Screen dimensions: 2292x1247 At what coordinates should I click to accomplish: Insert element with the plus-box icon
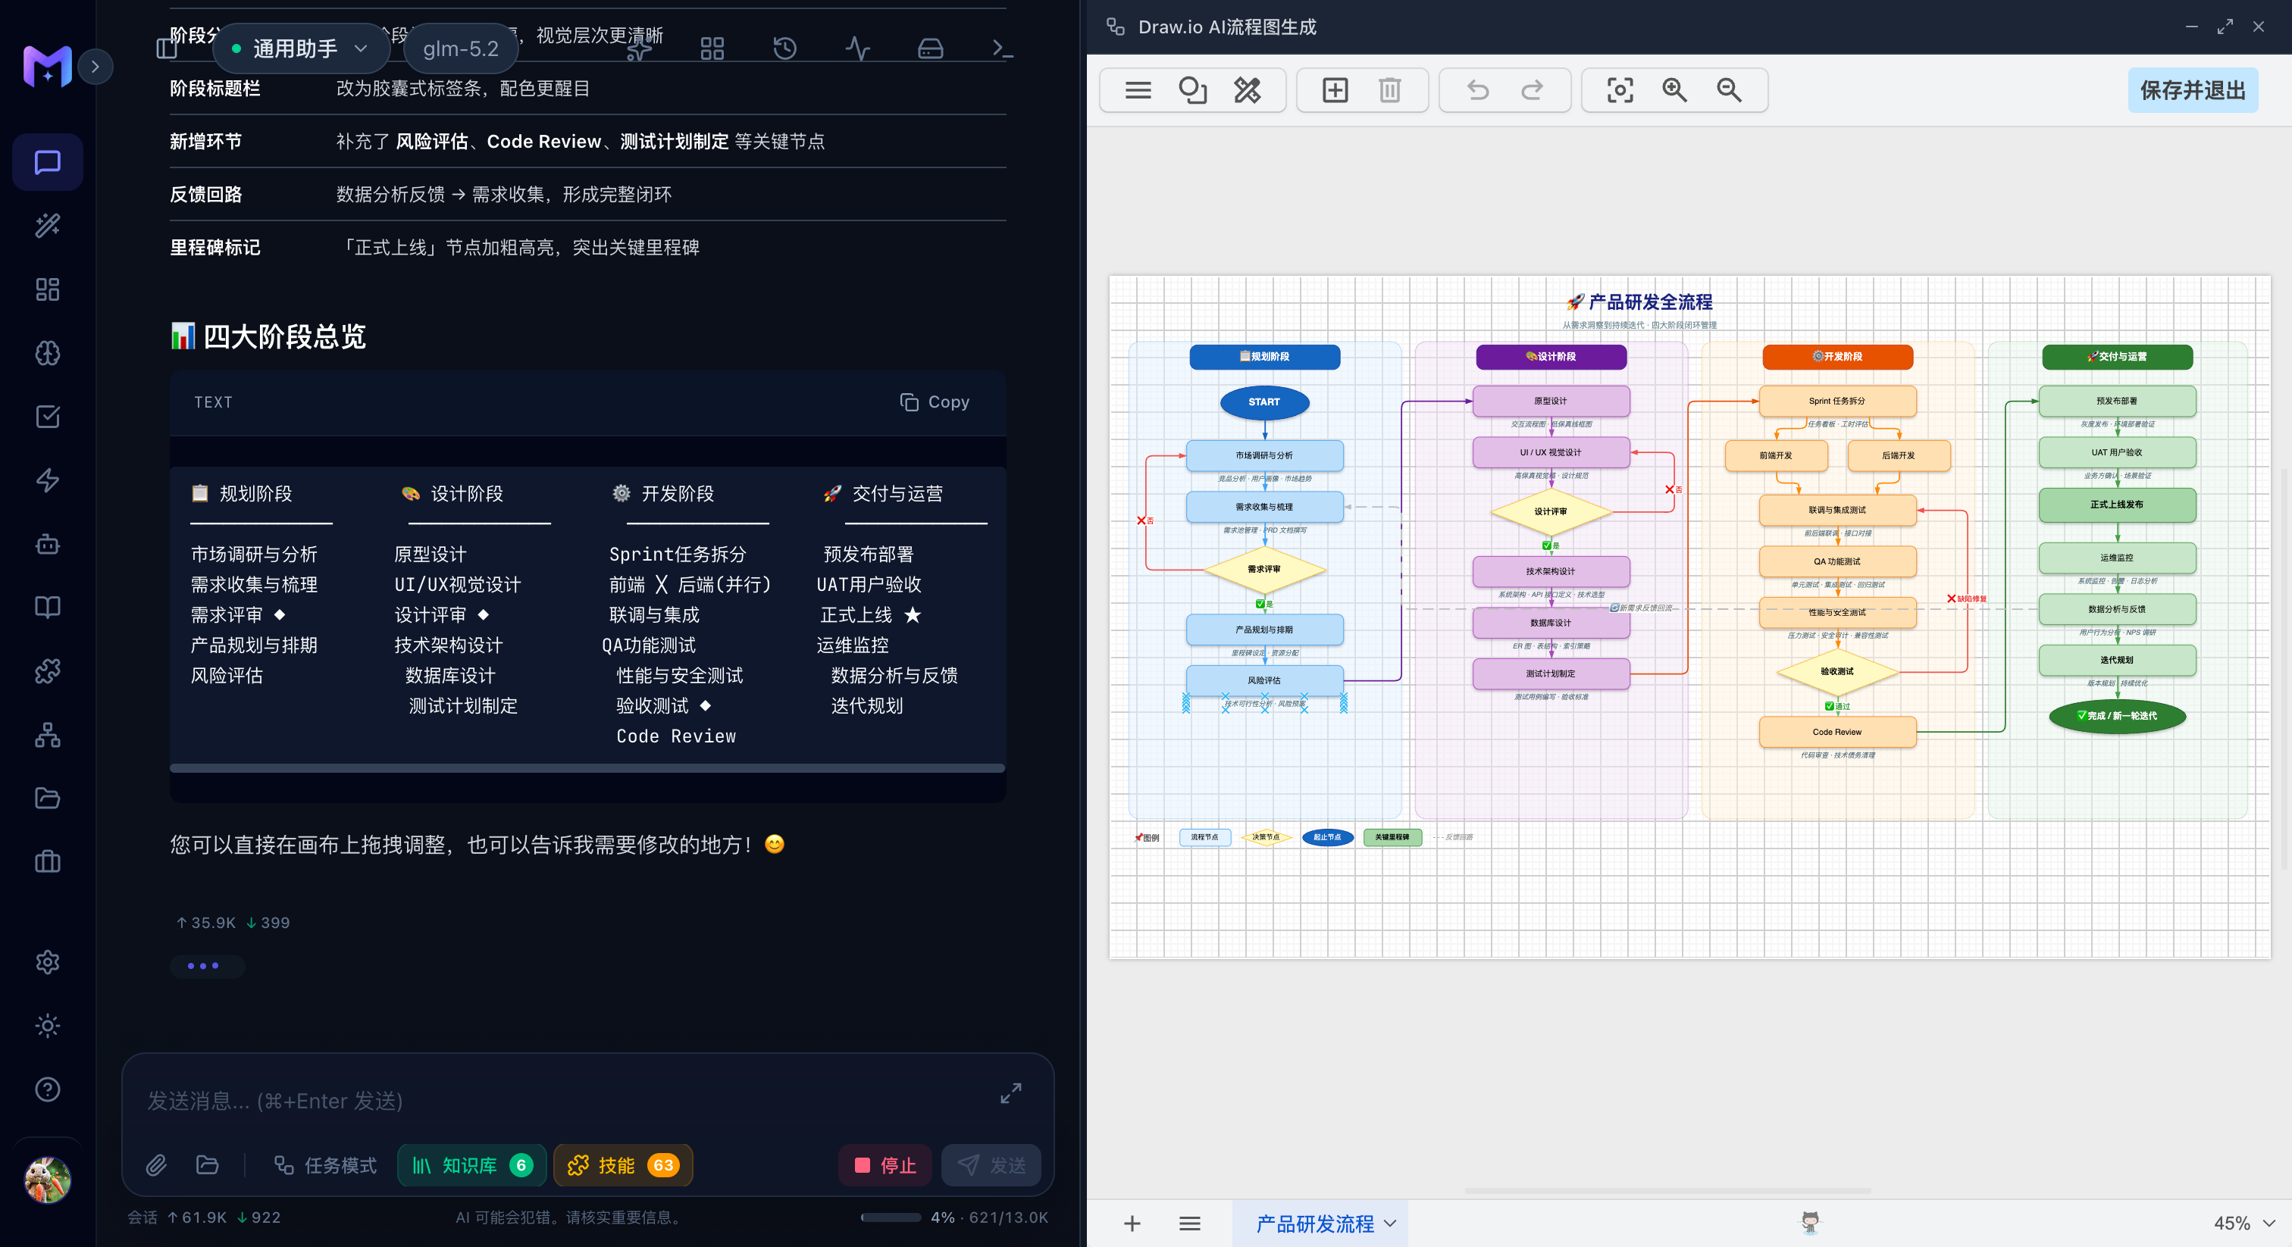1335,90
